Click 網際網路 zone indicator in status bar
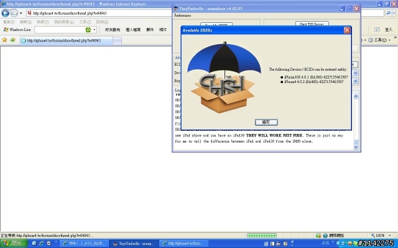The image size is (398, 248). (x=334, y=236)
